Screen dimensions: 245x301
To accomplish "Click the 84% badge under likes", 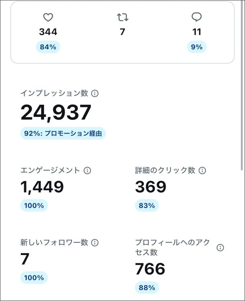I will pos(48,47).
